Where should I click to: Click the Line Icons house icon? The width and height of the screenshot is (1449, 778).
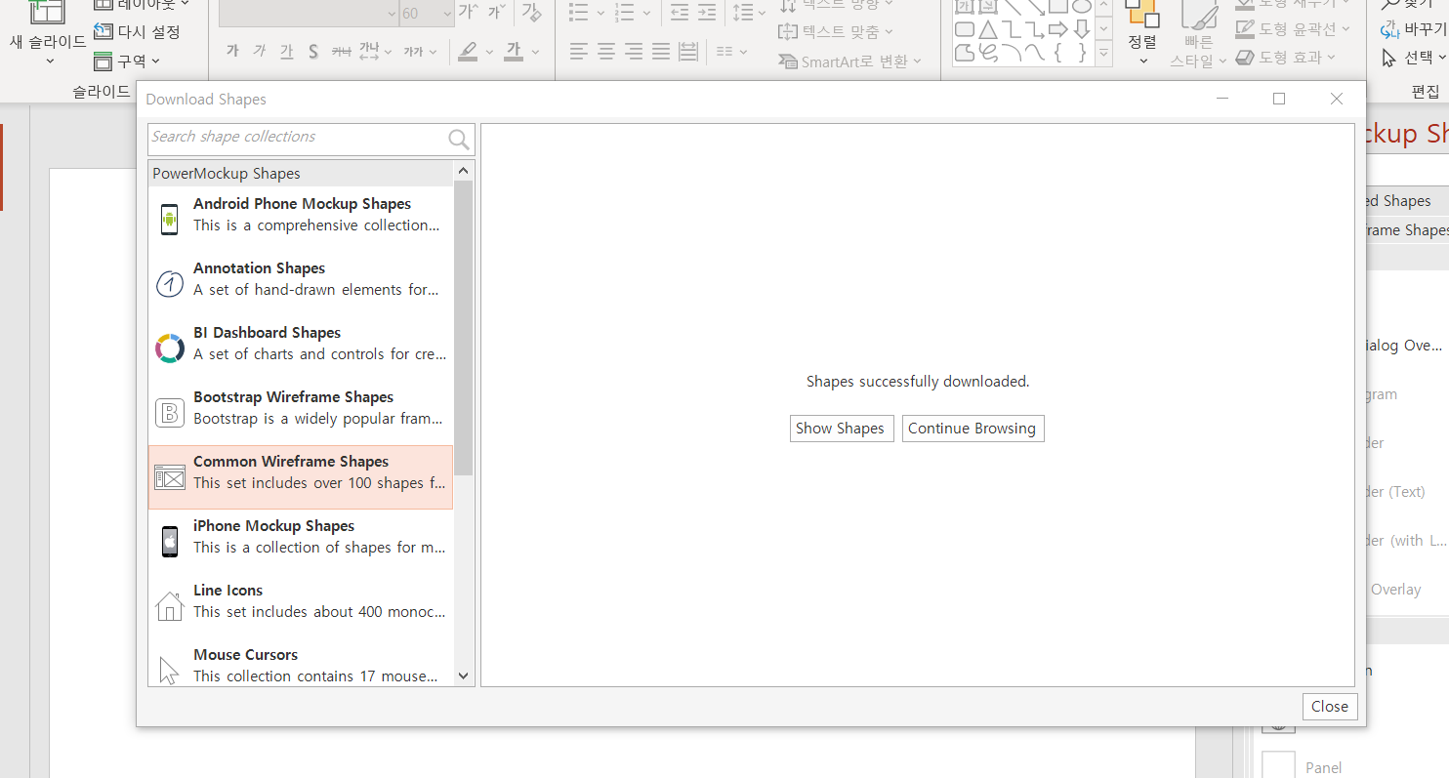coord(170,606)
